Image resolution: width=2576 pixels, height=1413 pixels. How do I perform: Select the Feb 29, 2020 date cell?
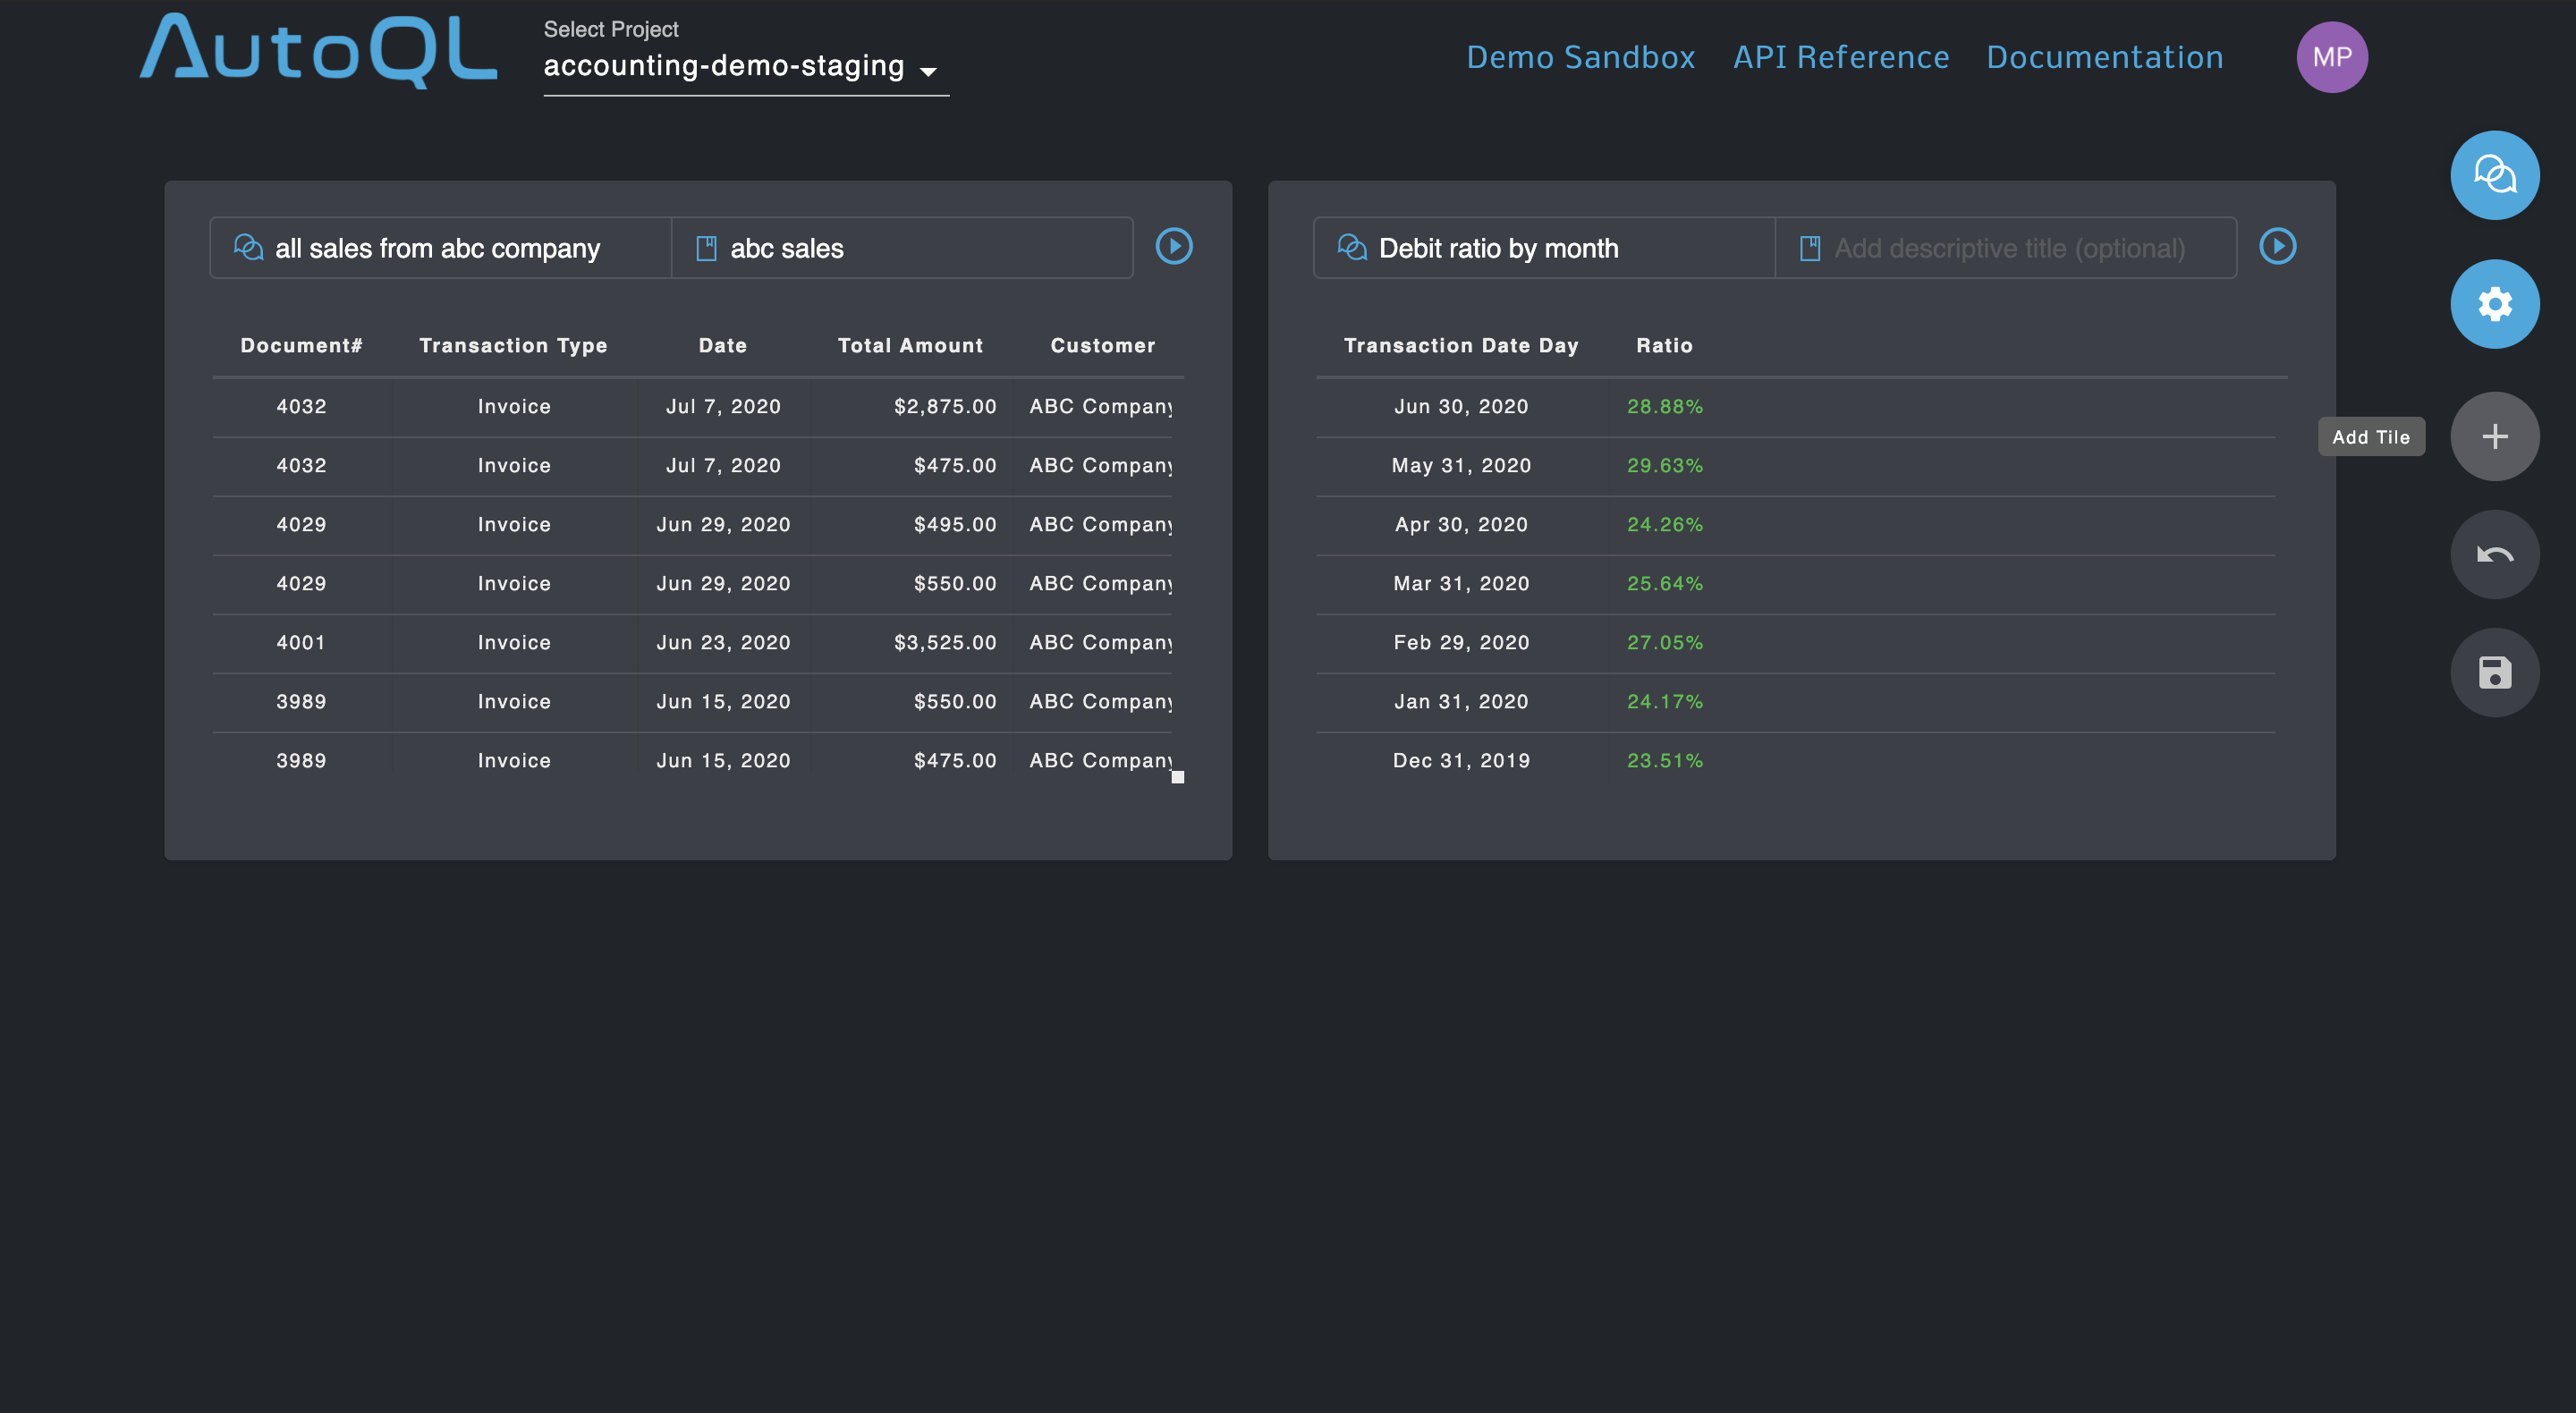(1461, 642)
